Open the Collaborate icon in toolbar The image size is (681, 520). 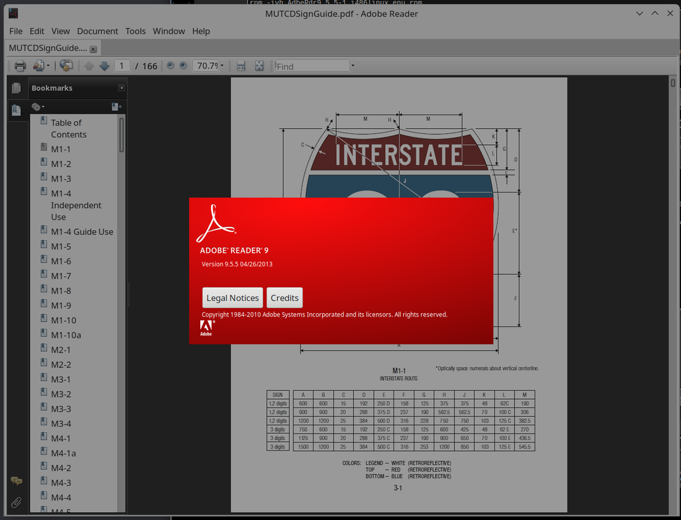(x=38, y=66)
